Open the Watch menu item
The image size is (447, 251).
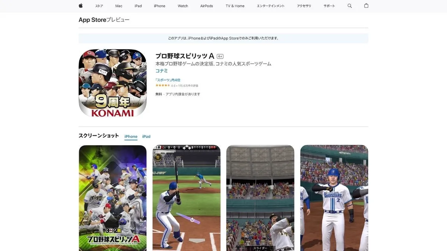(183, 6)
